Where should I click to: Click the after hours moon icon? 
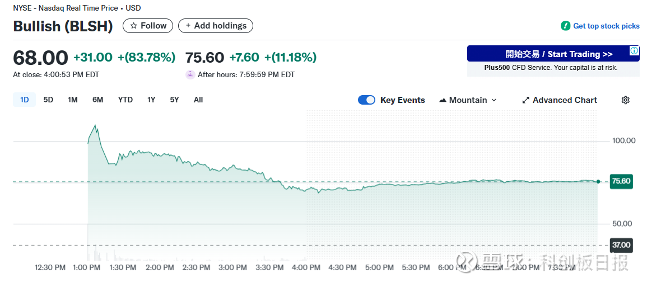[x=190, y=74]
